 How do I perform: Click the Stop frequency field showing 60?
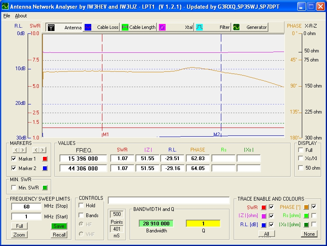[x=26, y=206]
